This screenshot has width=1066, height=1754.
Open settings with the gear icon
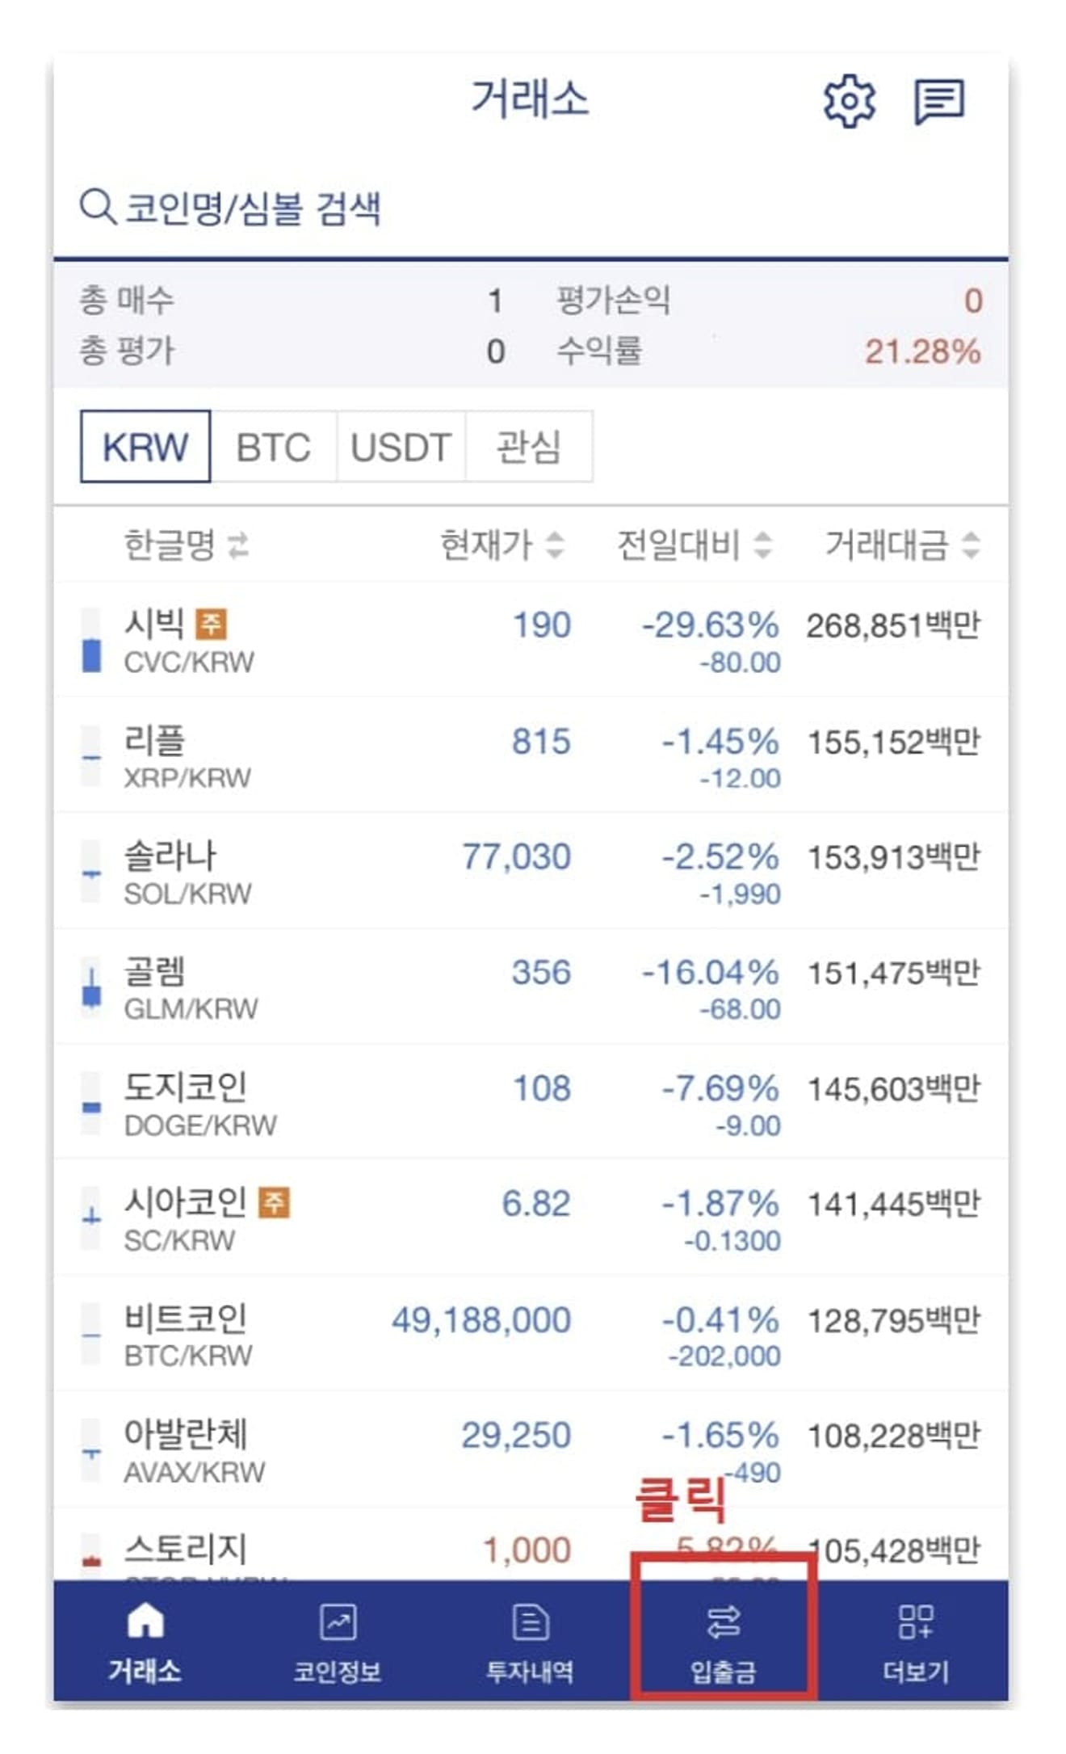(x=849, y=101)
